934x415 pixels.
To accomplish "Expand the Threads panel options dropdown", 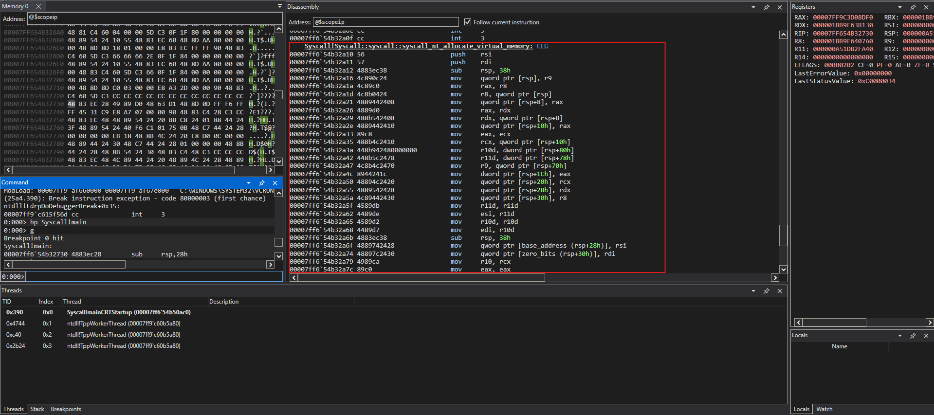I will click(753, 291).
